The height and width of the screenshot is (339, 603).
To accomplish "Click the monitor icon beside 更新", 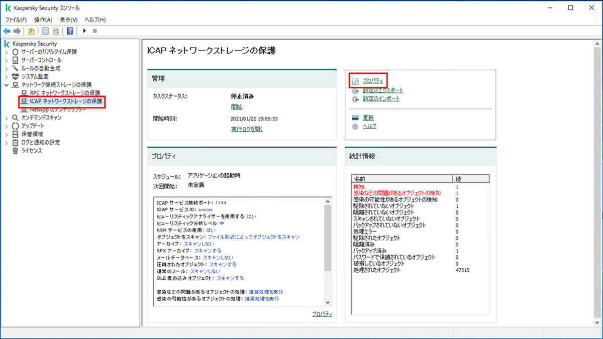I will click(x=355, y=118).
